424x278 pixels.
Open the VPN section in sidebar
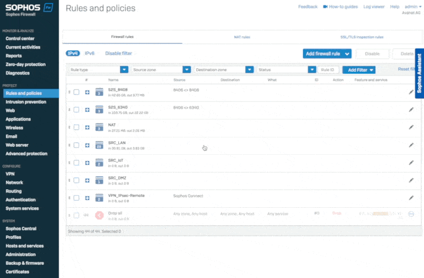(x=10, y=174)
